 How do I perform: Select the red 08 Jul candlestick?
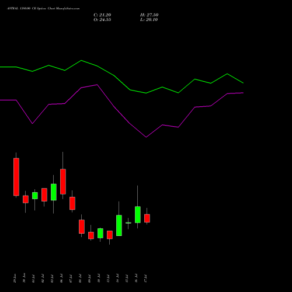click(x=82, y=227)
